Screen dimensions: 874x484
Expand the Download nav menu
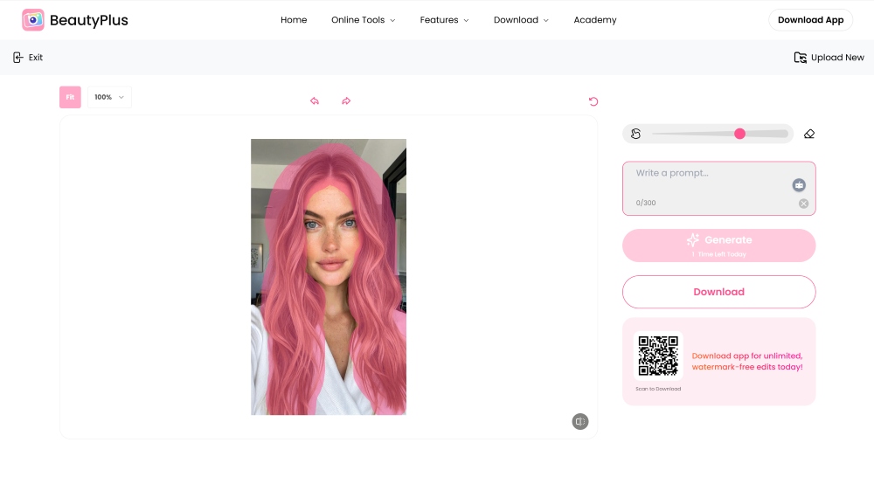click(521, 20)
